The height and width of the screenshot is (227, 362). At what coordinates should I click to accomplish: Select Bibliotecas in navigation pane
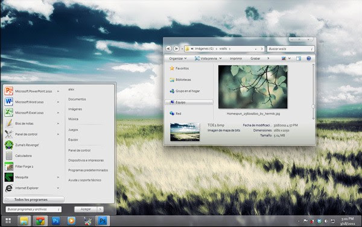pyautogui.click(x=180, y=80)
